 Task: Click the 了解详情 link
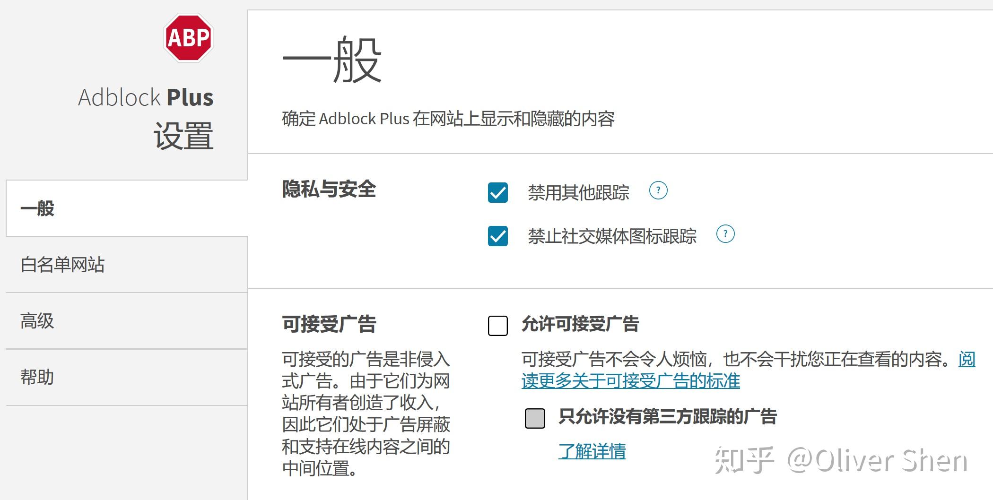coord(592,451)
